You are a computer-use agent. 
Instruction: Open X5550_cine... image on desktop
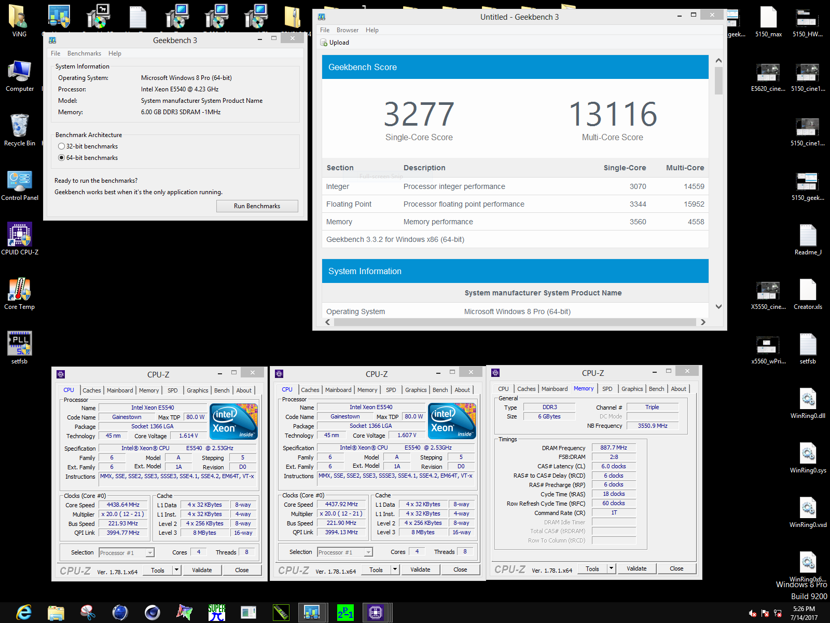[768, 295]
